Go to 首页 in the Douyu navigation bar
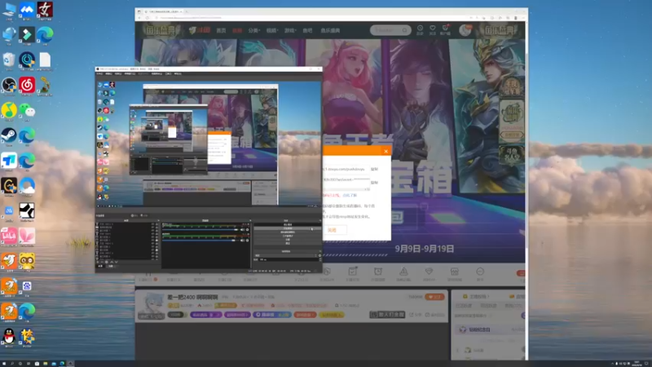The width and height of the screenshot is (652, 367). 221,30
